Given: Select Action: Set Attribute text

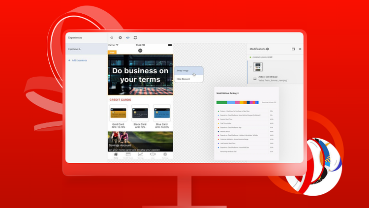Looking at the screenshot, I should pyautogui.click(x=268, y=77).
